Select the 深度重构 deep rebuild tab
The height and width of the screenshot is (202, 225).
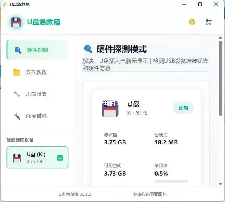coord(37,116)
